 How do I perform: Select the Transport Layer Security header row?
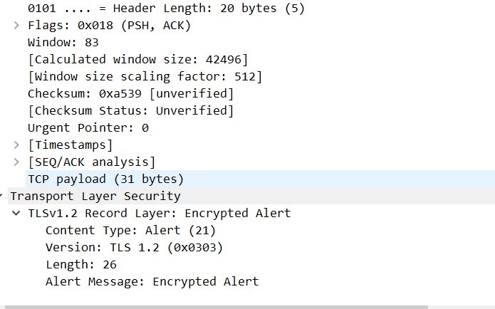click(x=251, y=196)
